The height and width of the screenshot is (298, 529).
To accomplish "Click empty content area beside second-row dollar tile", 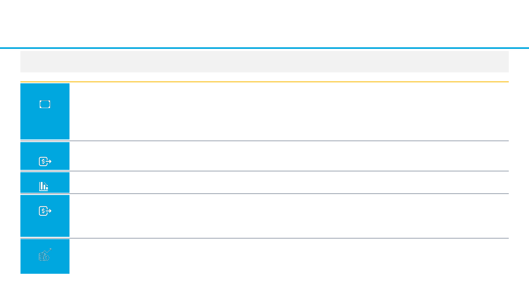I will (289, 156).
